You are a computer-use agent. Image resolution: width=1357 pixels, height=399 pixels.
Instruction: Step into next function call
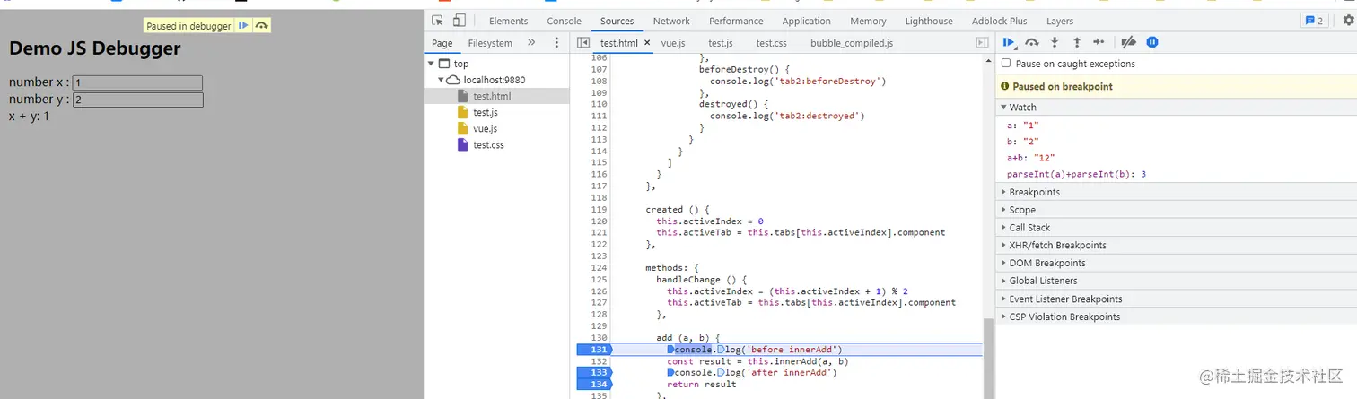[x=1055, y=42]
